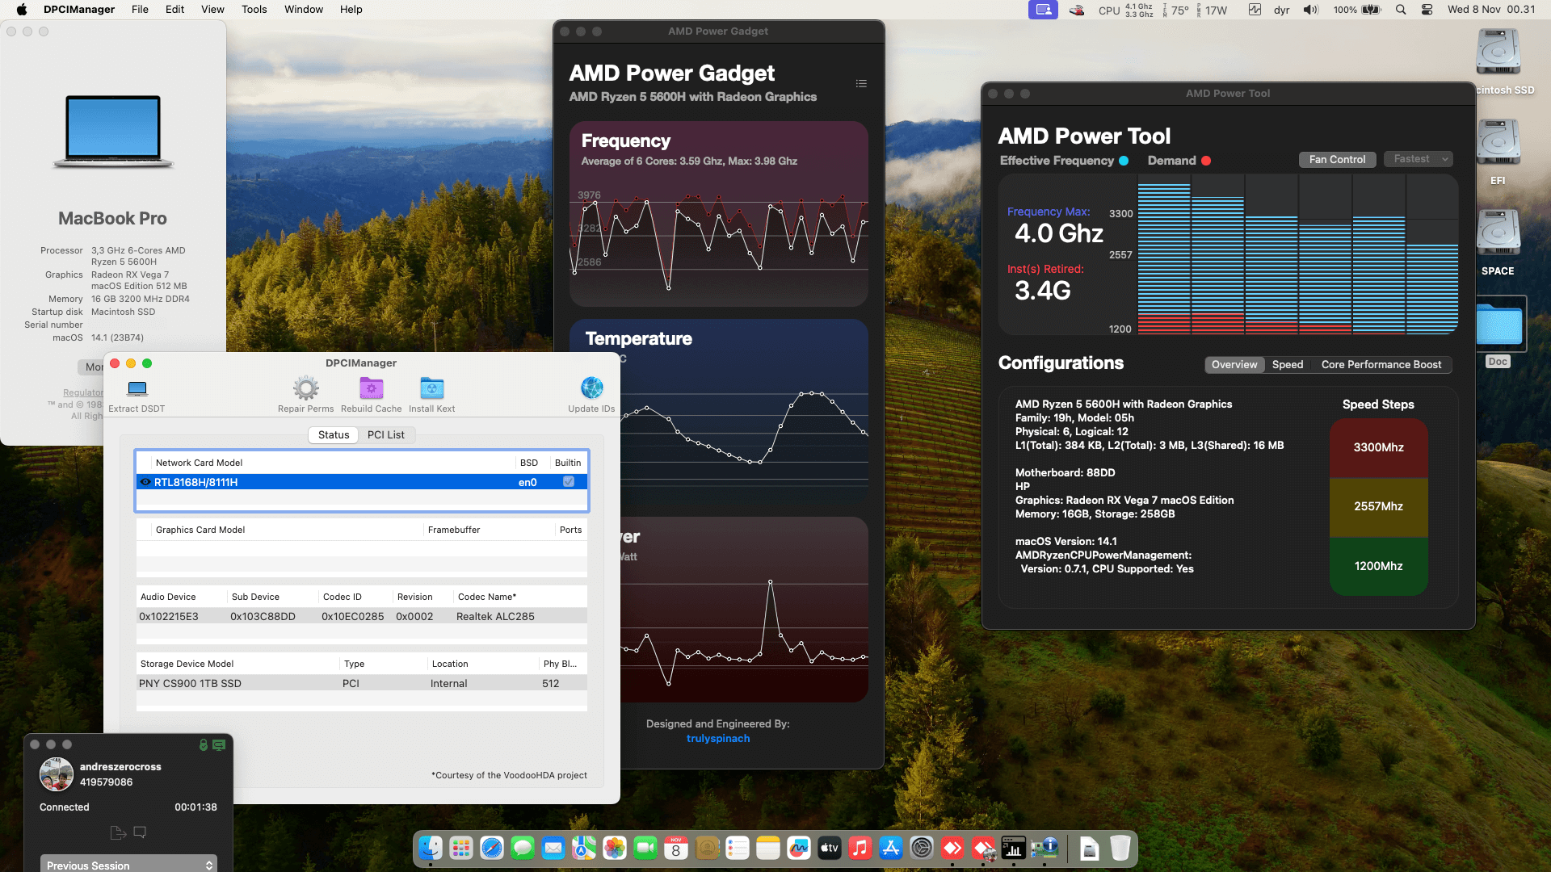
Task: Click the green chat monitor icon in AnyDesk window
Action: pyautogui.click(x=219, y=745)
